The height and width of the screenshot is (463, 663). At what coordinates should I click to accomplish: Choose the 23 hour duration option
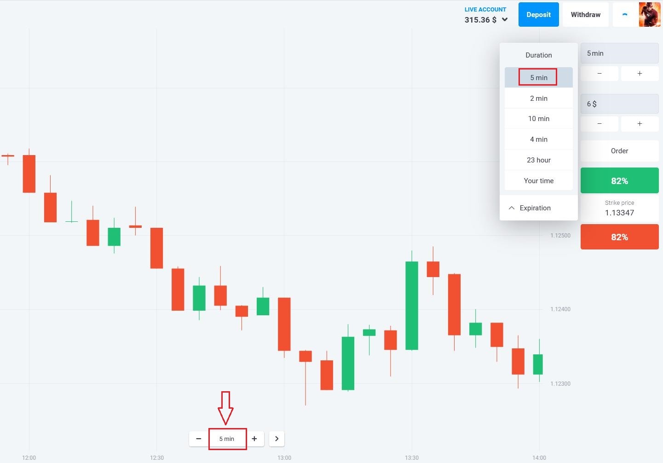(539, 160)
